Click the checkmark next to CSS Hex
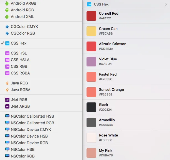The width and height of the screenshot is (170, 160). [x=2, y=43]
